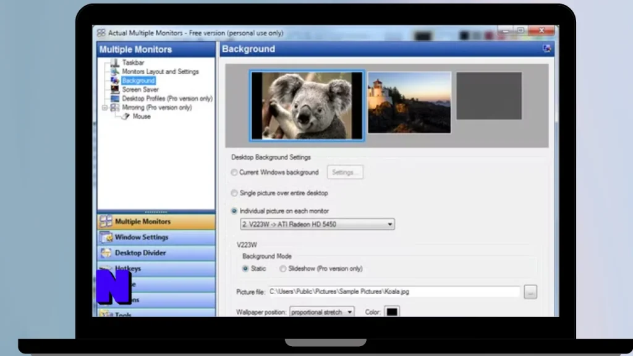Select the lighthouse monitor thumbnail

point(409,103)
